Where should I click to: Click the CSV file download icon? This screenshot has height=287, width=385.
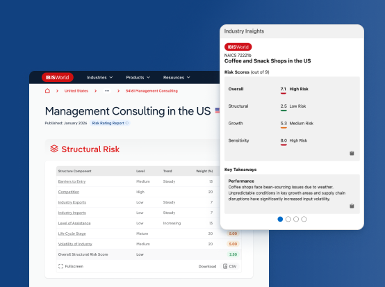(225, 266)
